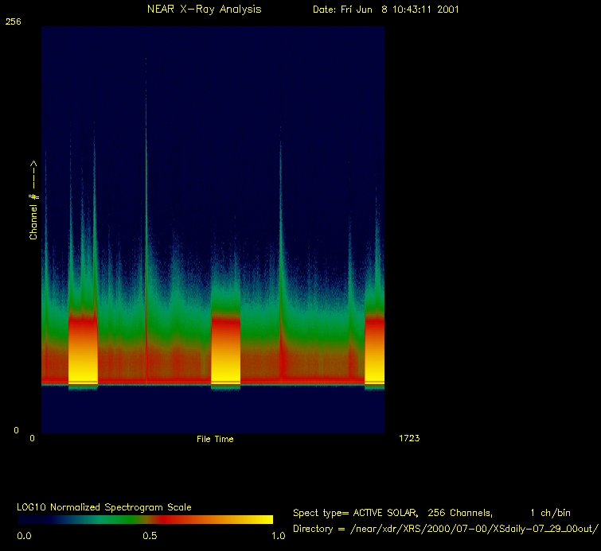This screenshot has height=551, width=601.
Task: Pick the yellow end of the color scale bar
Action: [x=263, y=519]
